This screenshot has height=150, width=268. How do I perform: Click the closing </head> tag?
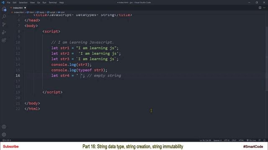coord(32,20)
